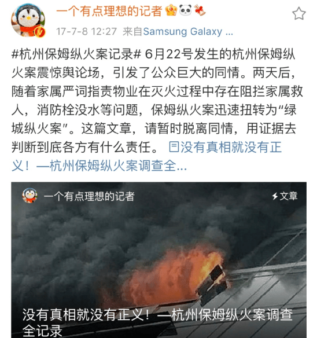Tap the crown membership icon
317x338 pixels.
tap(171, 10)
